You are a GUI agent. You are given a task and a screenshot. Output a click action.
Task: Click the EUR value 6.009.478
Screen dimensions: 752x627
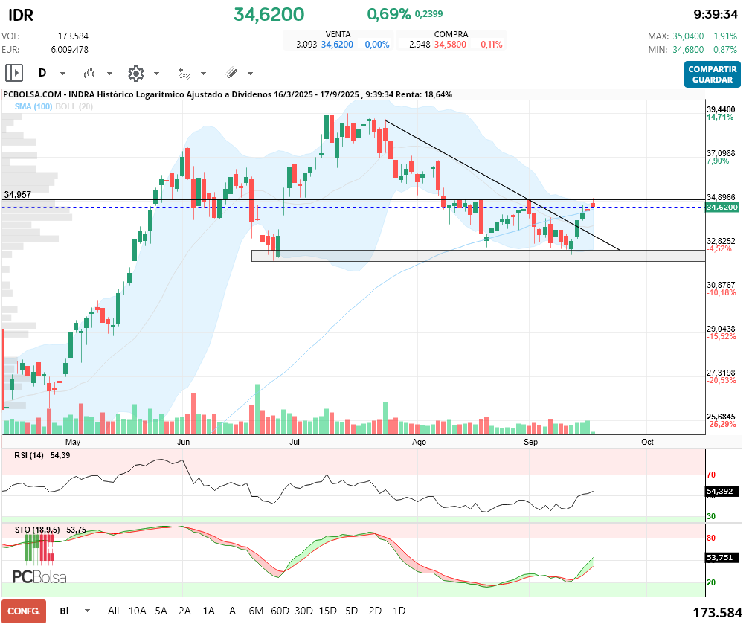[69, 50]
